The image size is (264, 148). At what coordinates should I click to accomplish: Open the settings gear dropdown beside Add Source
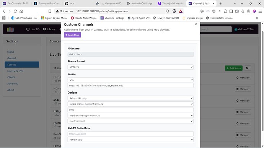point(248,68)
